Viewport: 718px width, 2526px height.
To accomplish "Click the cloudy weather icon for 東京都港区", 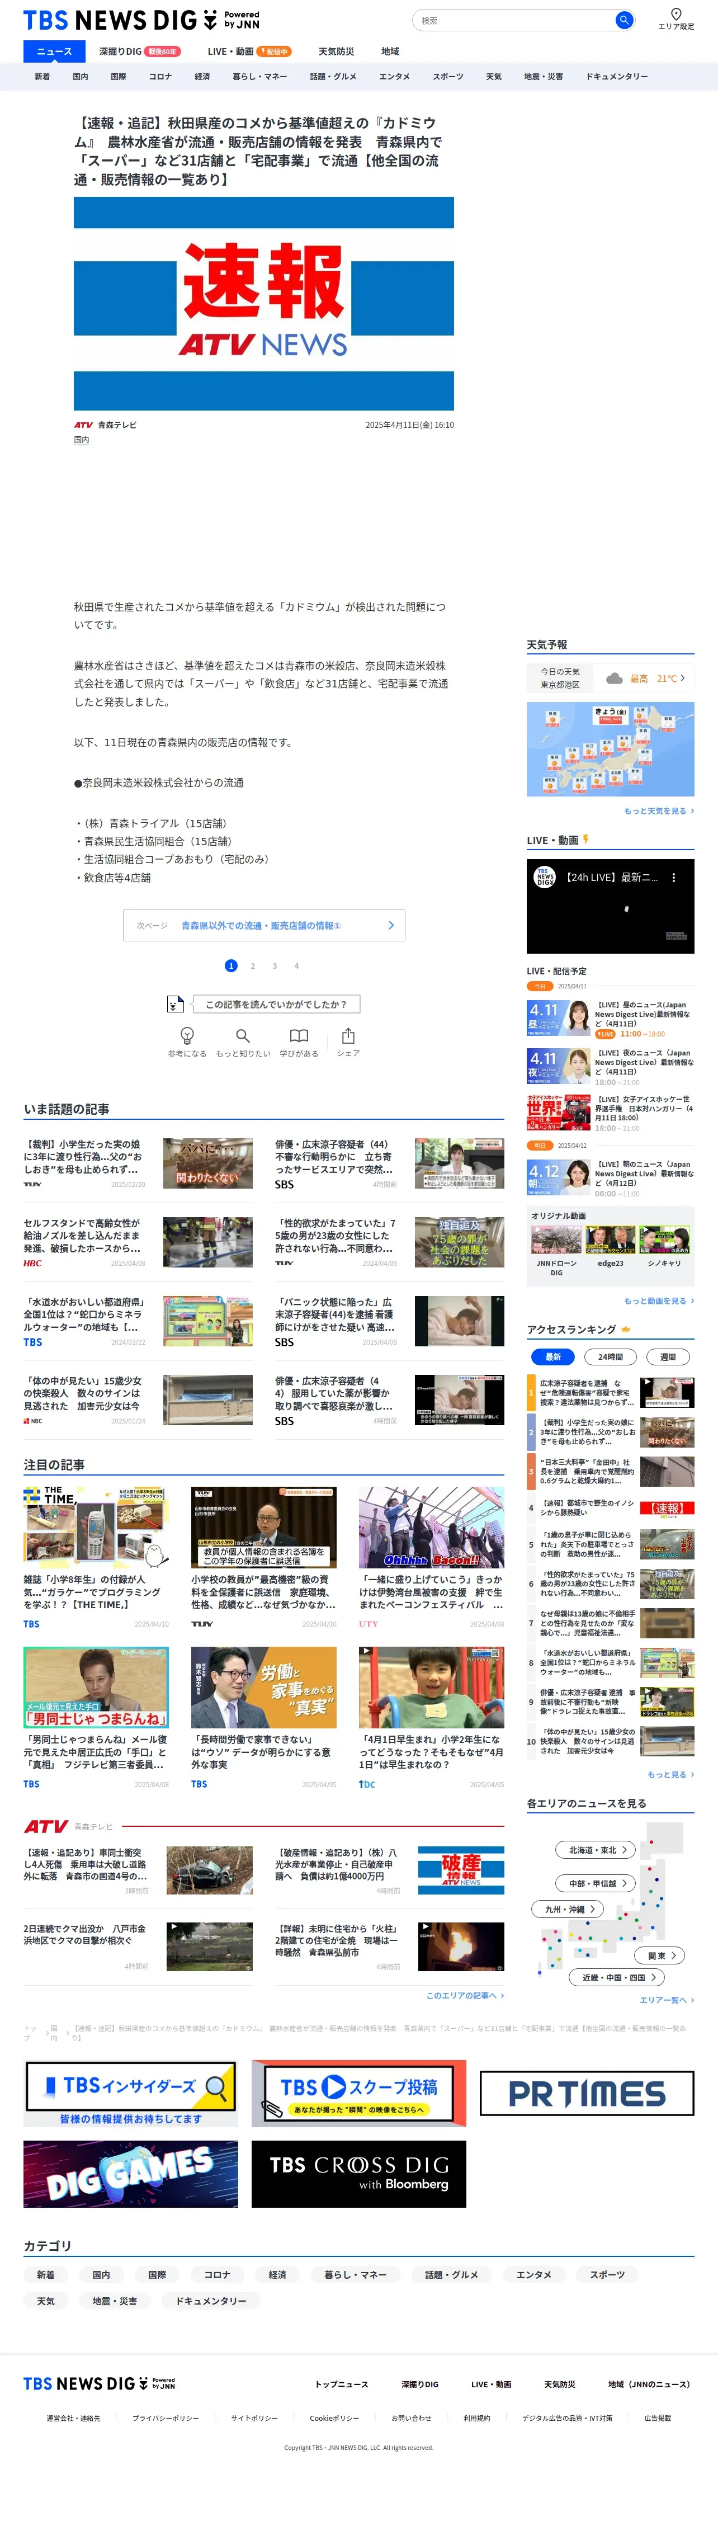I will [x=614, y=677].
